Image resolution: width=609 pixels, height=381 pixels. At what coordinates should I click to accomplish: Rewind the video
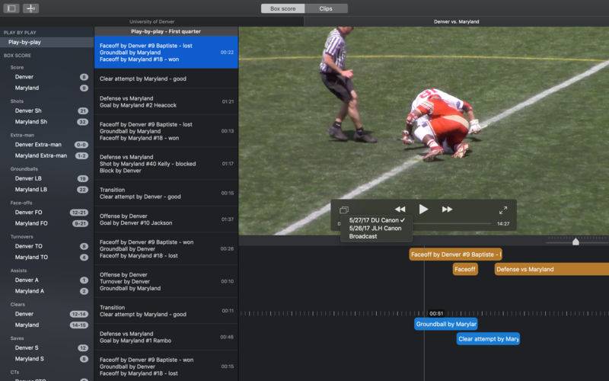(400, 209)
